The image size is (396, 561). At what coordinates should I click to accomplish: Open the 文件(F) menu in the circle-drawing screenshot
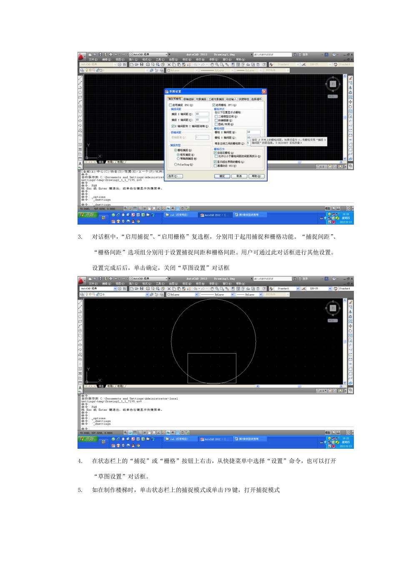click(x=93, y=283)
